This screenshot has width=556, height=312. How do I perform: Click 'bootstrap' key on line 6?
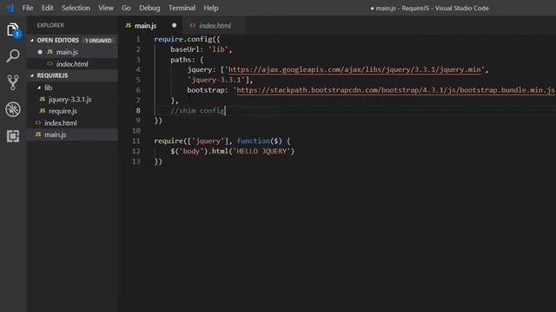(206, 90)
